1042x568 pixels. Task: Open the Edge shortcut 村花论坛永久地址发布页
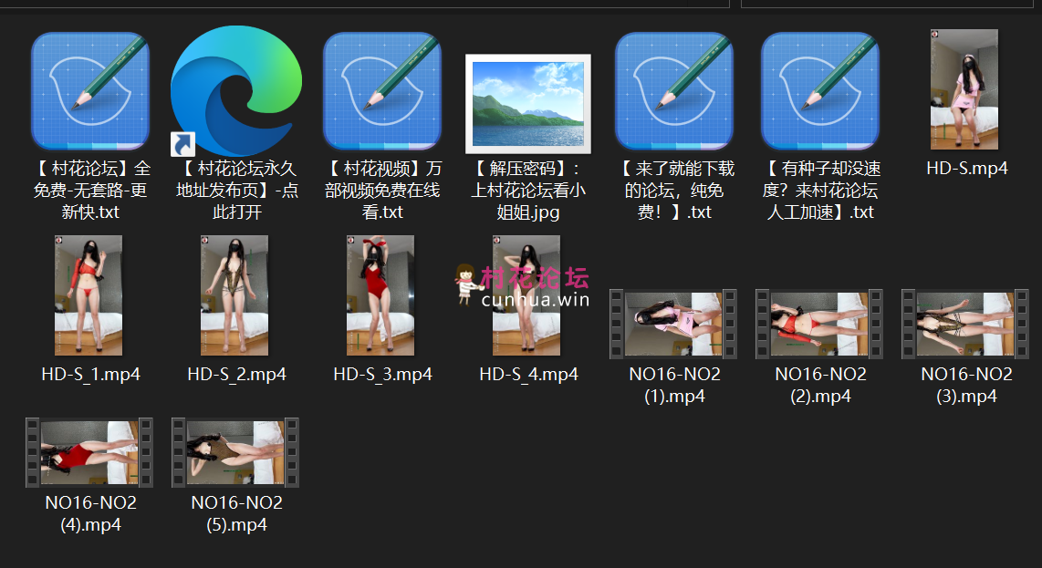pos(236,91)
